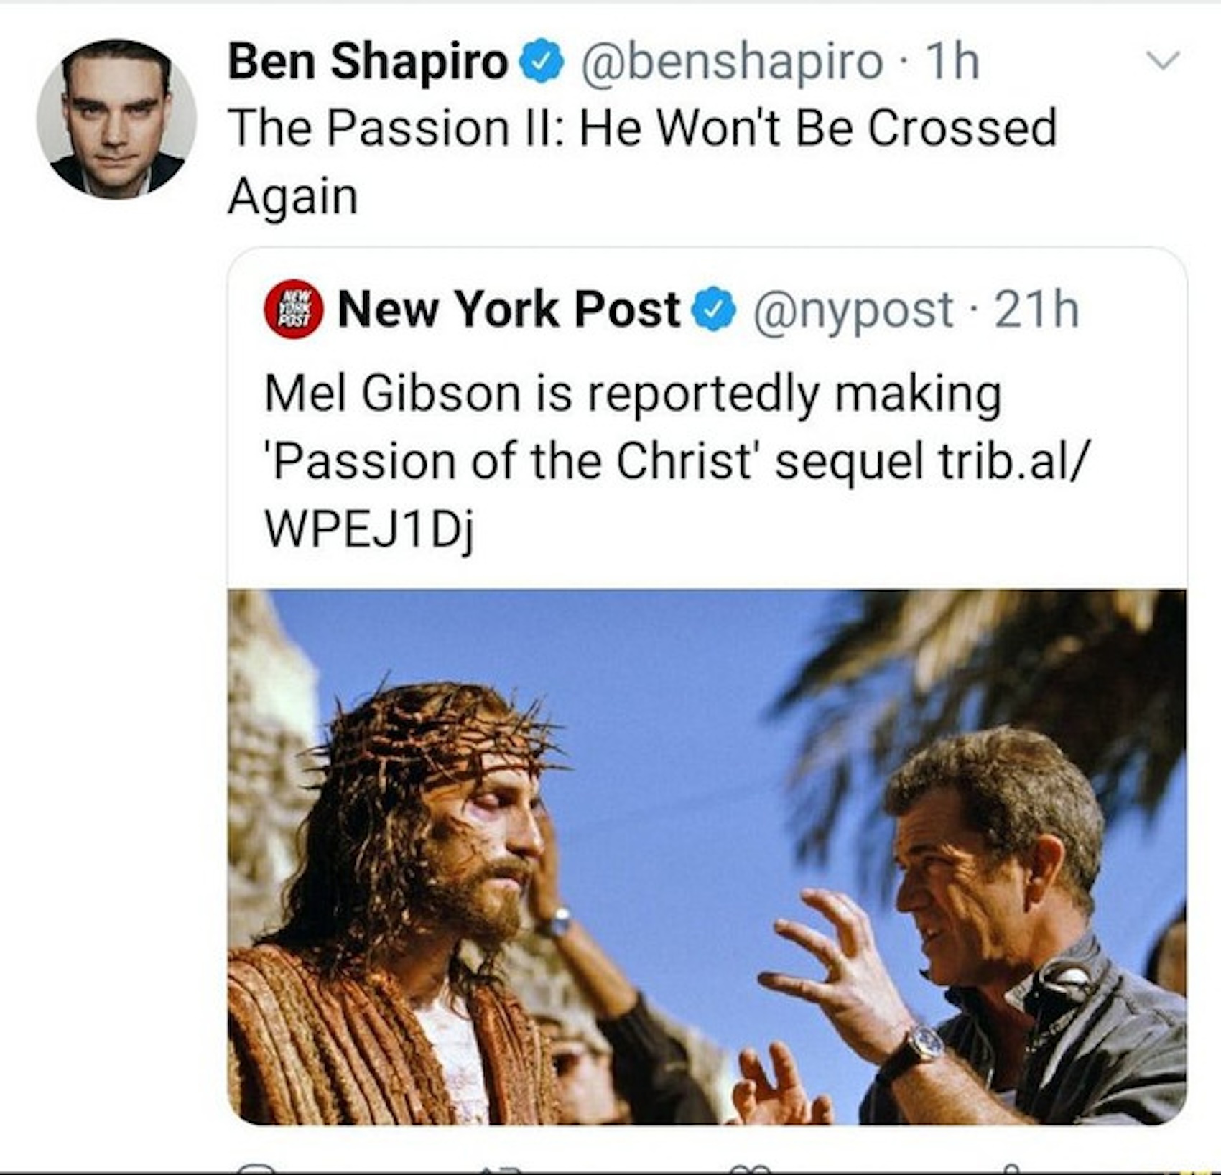
Task: Click the New York Post logo avatar
Action: (x=293, y=309)
